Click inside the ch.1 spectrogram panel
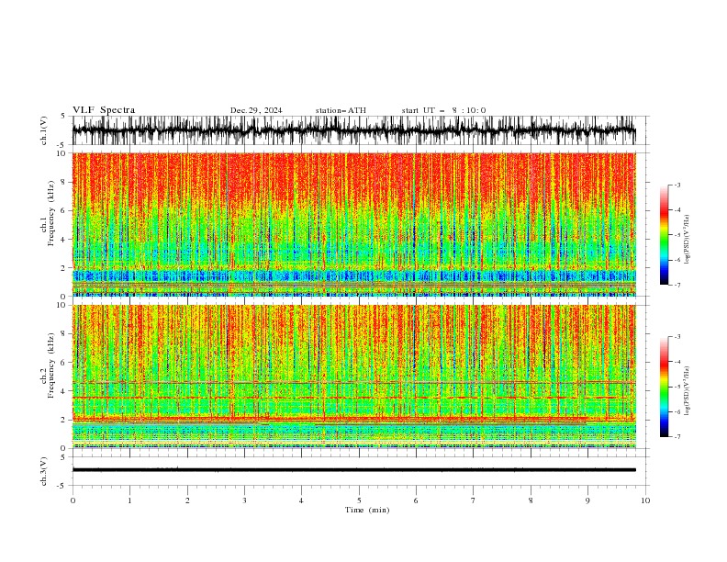 point(354,224)
